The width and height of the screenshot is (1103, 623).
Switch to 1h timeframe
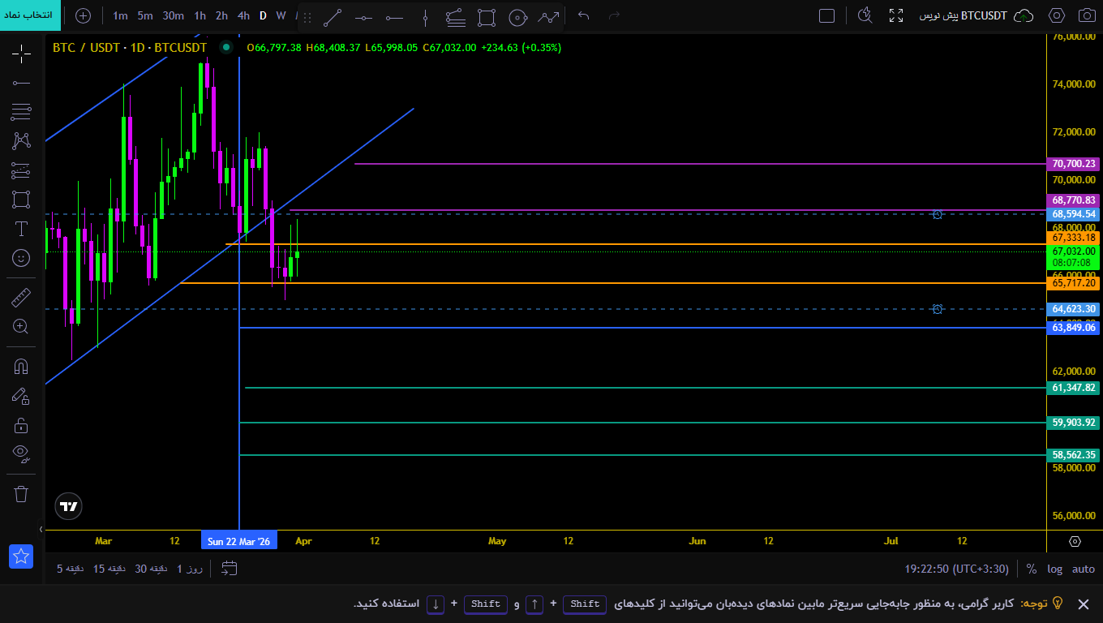click(200, 15)
